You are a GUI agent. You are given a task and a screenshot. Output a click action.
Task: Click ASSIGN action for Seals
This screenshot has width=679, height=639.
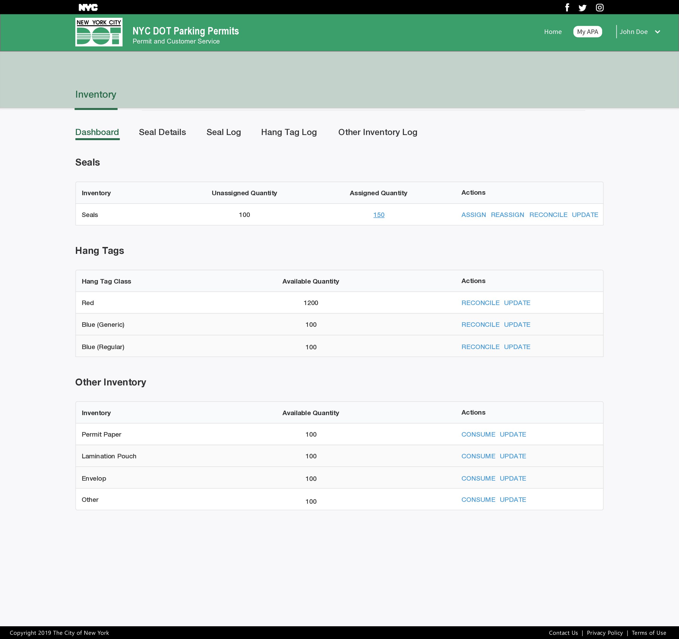click(x=473, y=215)
